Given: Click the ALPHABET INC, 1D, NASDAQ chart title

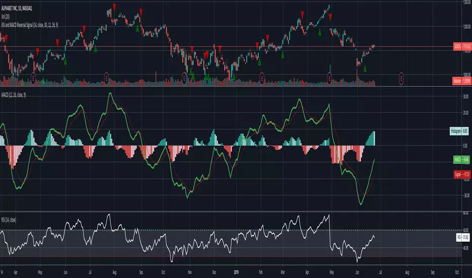Looking at the screenshot, I should click(17, 9).
